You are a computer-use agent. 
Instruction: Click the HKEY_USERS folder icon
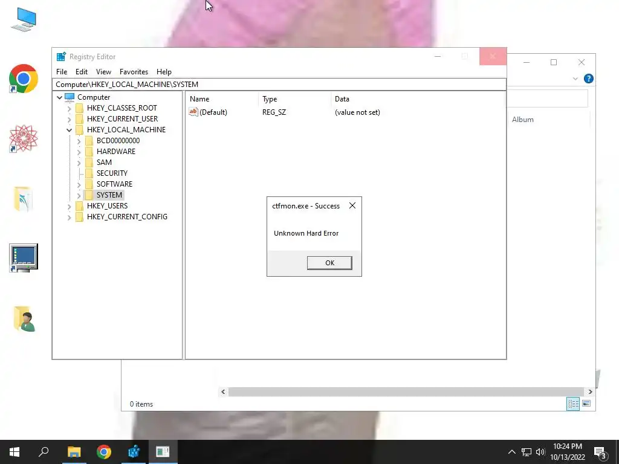tap(79, 206)
